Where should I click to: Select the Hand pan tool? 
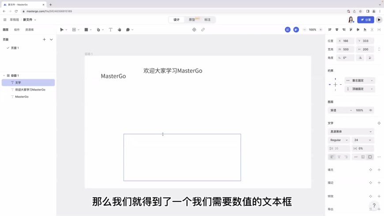click(119, 30)
